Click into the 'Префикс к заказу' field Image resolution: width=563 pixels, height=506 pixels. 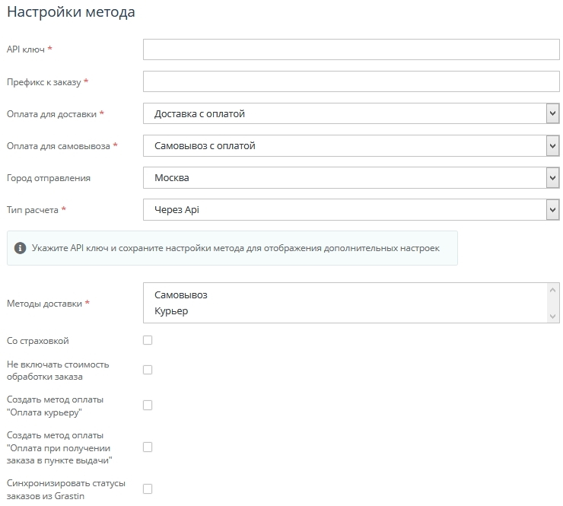pos(351,81)
